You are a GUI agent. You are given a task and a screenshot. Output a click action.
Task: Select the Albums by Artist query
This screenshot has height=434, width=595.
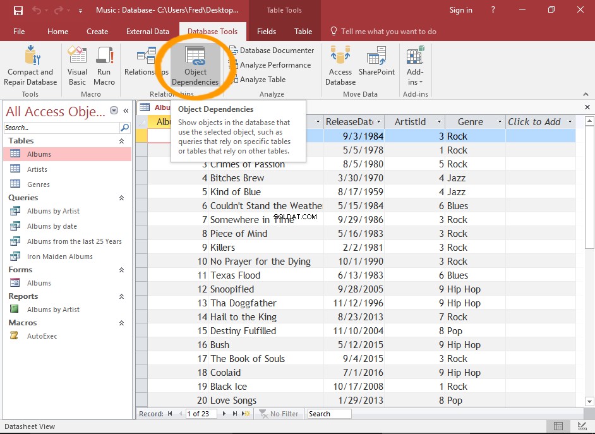pyautogui.click(x=68, y=211)
